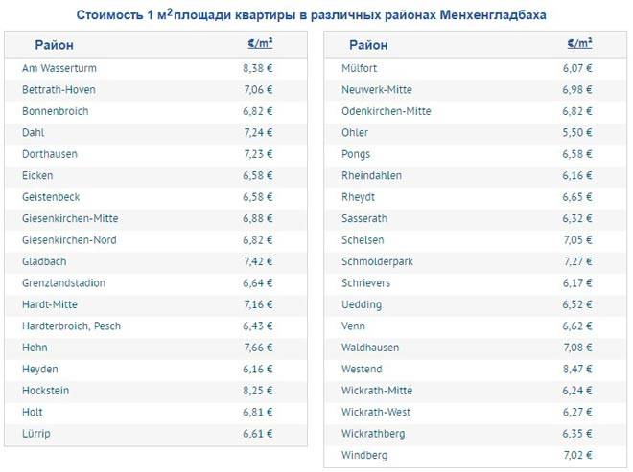
Task: Click the €/m² sort link in right table
Action: [579, 43]
